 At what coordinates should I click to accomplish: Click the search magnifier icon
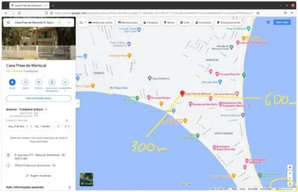pyautogui.click(x=59, y=23)
